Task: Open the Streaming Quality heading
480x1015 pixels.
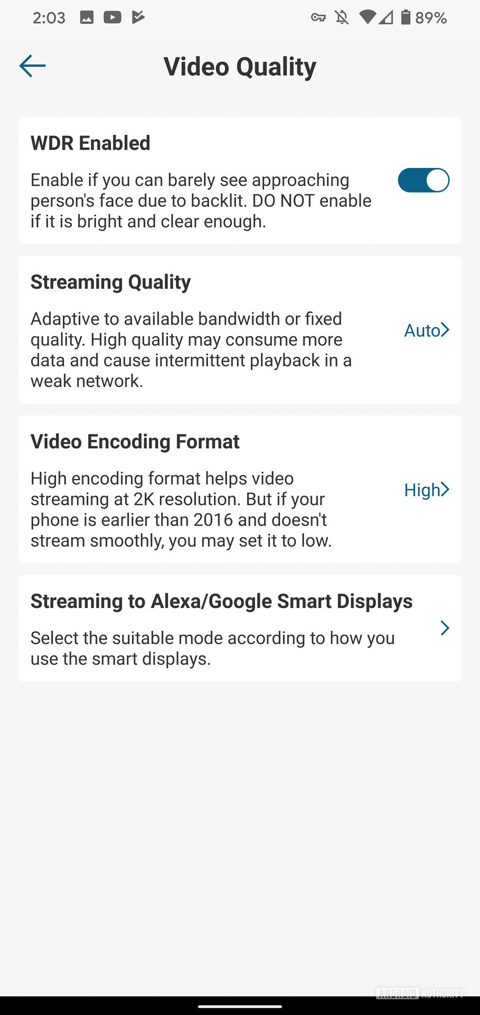Action: click(x=110, y=282)
